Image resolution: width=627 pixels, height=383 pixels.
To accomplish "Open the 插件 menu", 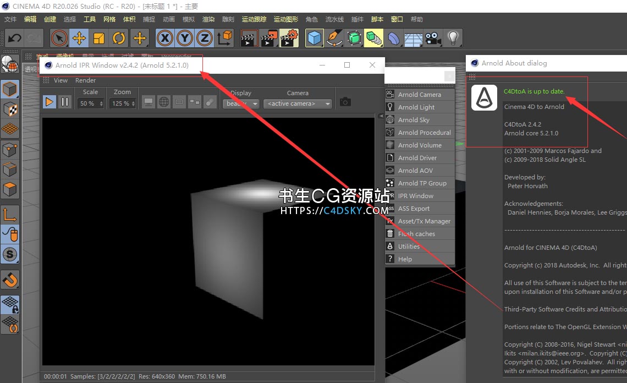I will [x=357, y=19].
